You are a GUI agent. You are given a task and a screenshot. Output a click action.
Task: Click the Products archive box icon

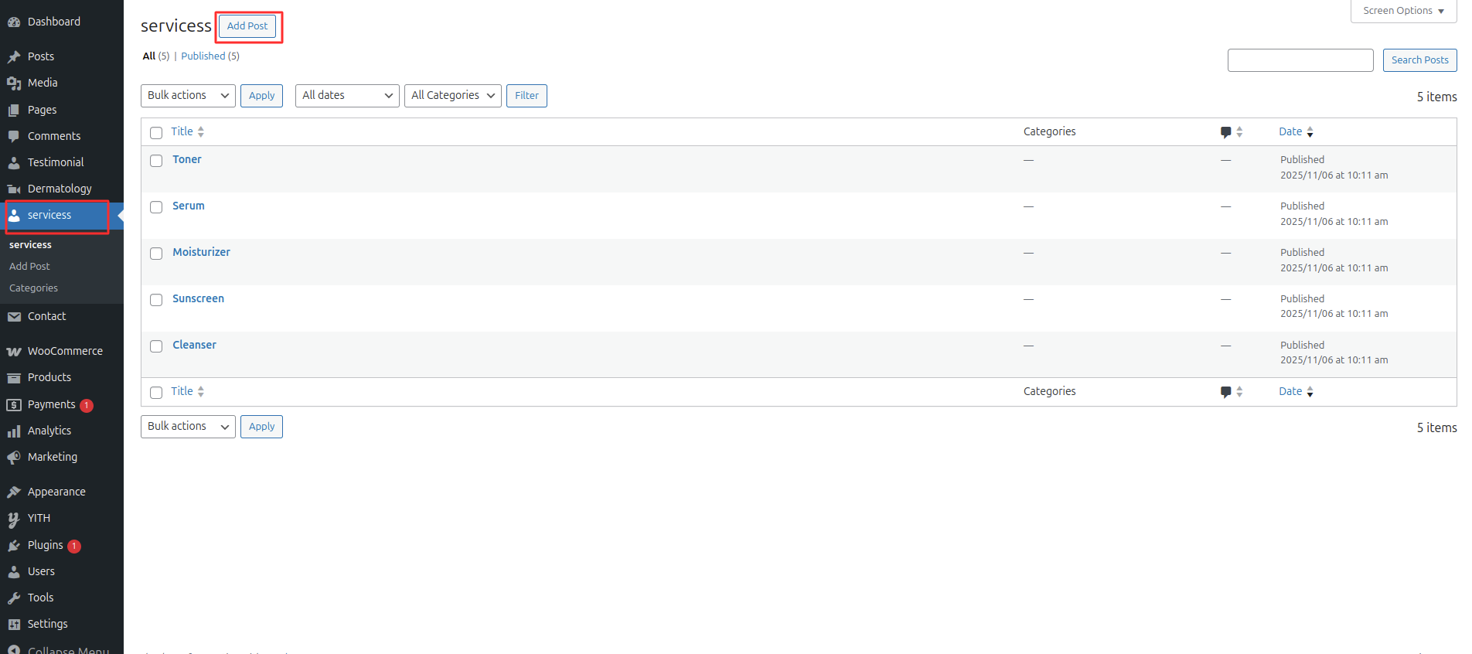click(14, 378)
